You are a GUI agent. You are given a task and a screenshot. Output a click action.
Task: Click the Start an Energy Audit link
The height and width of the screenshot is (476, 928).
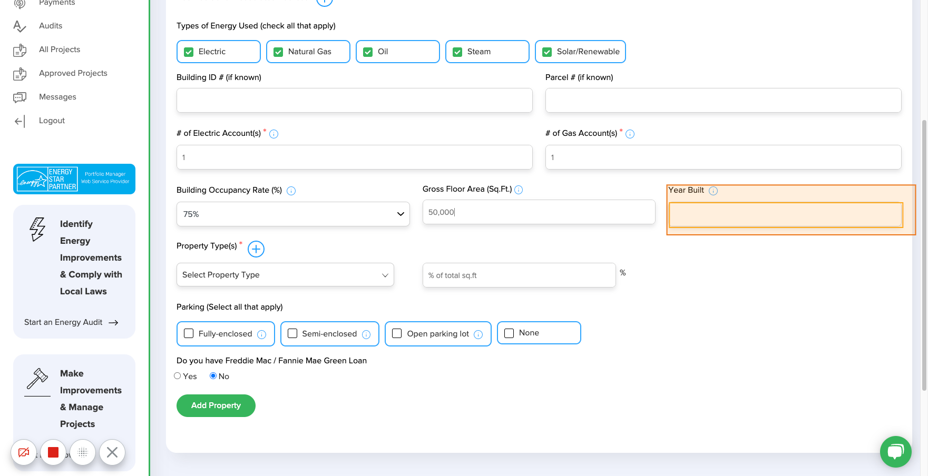71,322
